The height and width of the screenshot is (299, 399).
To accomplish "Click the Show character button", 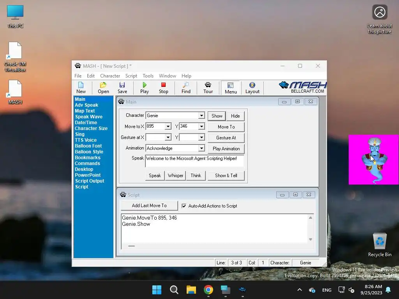I will pos(217,116).
